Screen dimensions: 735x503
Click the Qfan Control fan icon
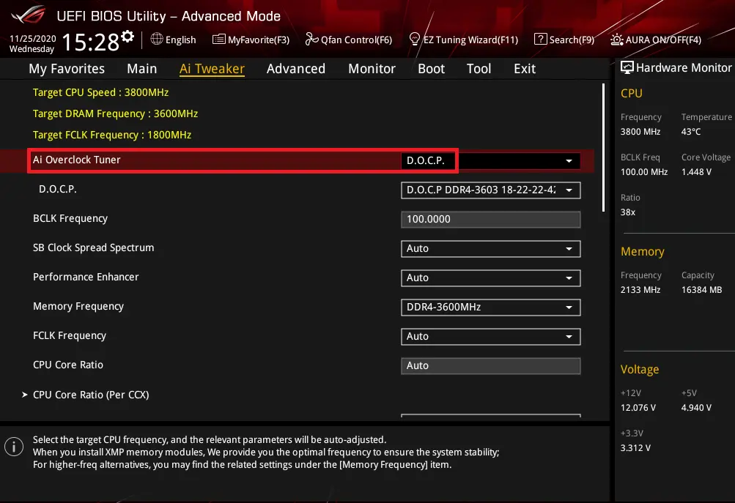tap(311, 39)
